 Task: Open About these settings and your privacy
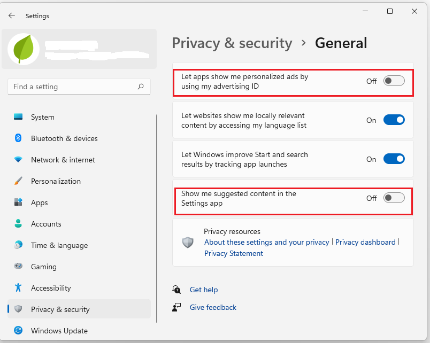tap(266, 242)
